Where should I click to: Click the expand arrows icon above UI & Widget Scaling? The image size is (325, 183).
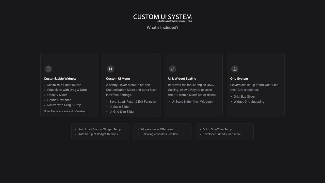pos(173,69)
